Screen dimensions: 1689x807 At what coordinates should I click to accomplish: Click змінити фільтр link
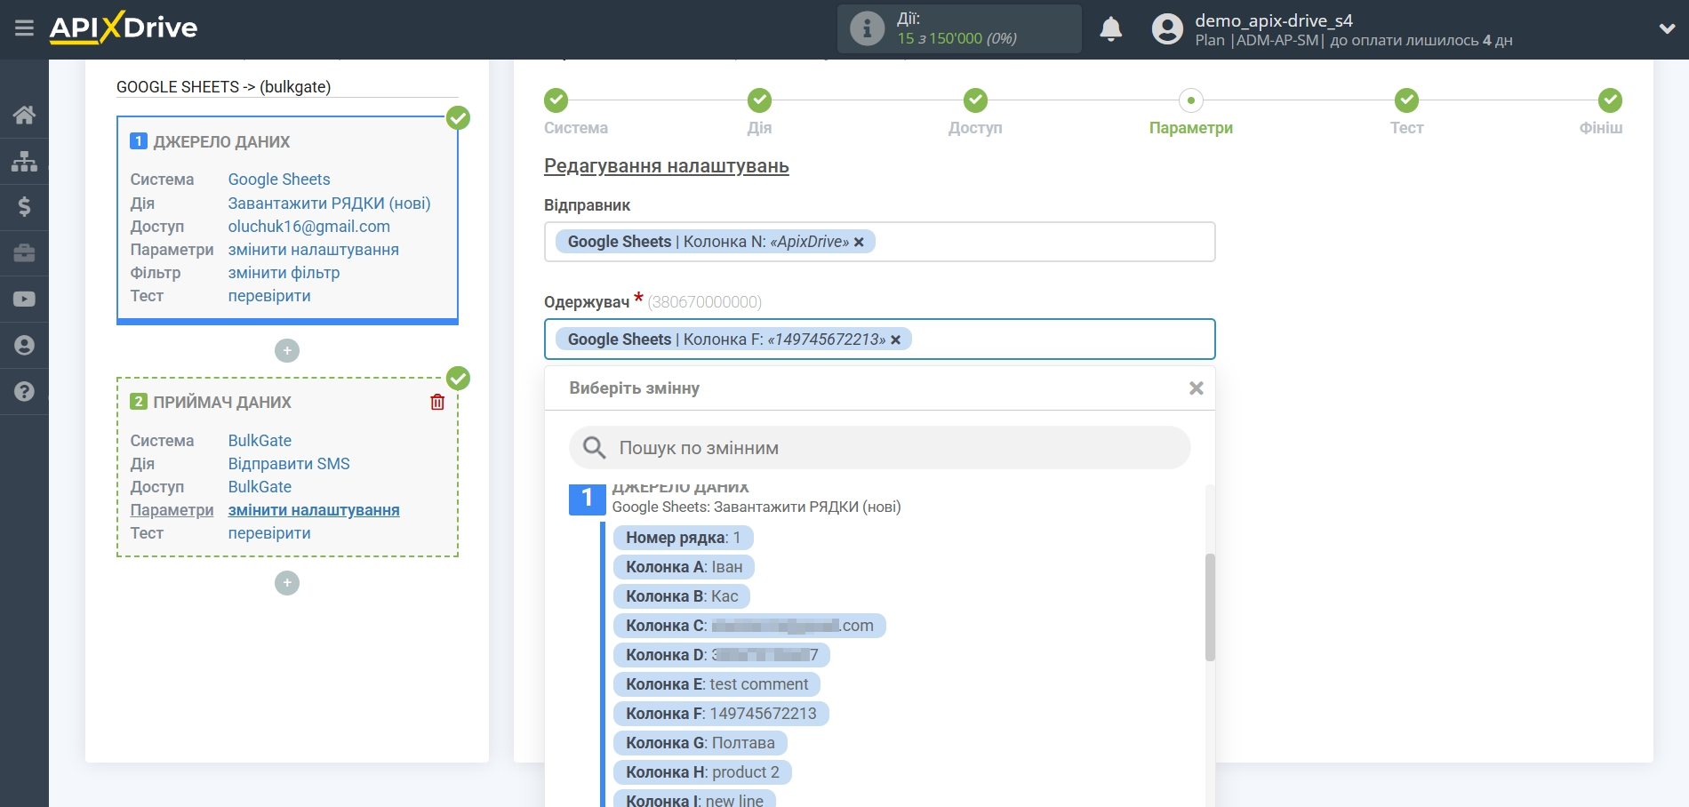(x=284, y=273)
